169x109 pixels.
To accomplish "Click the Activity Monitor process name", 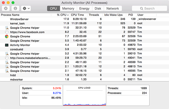I will 20,45.
